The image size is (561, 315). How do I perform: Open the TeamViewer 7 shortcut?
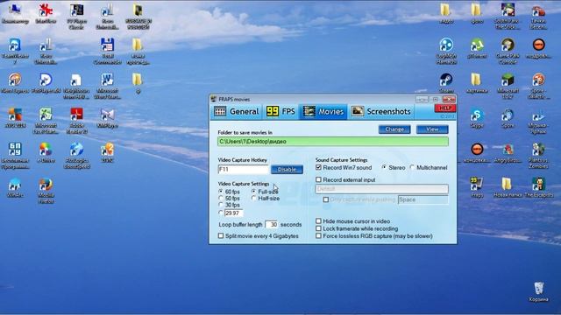pos(15,51)
